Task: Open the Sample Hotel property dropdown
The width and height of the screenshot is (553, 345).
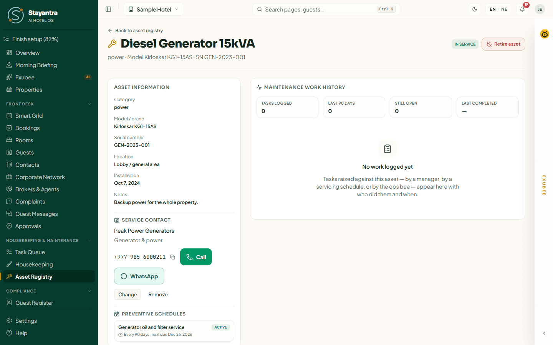Action: (x=154, y=9)
